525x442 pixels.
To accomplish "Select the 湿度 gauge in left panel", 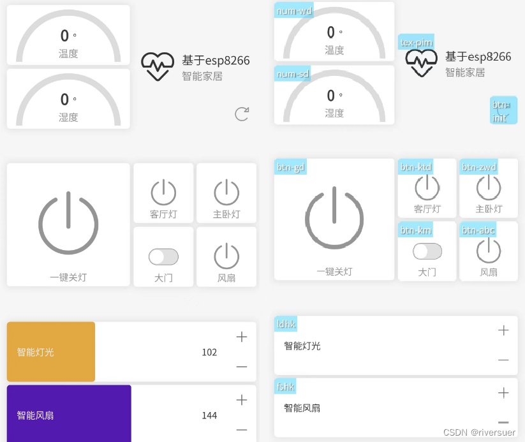I will 68,99.
